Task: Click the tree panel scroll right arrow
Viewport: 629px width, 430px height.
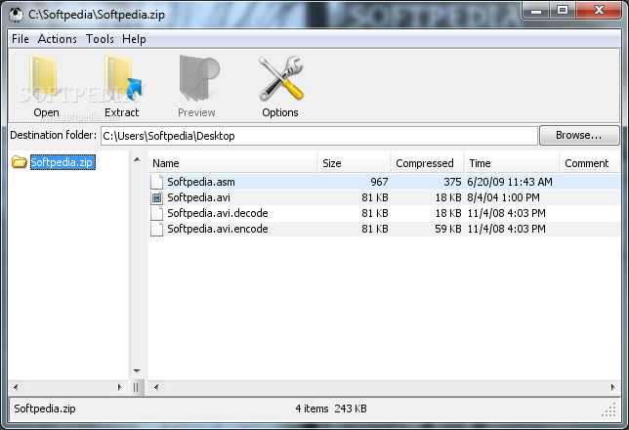Action: point(119,387)
